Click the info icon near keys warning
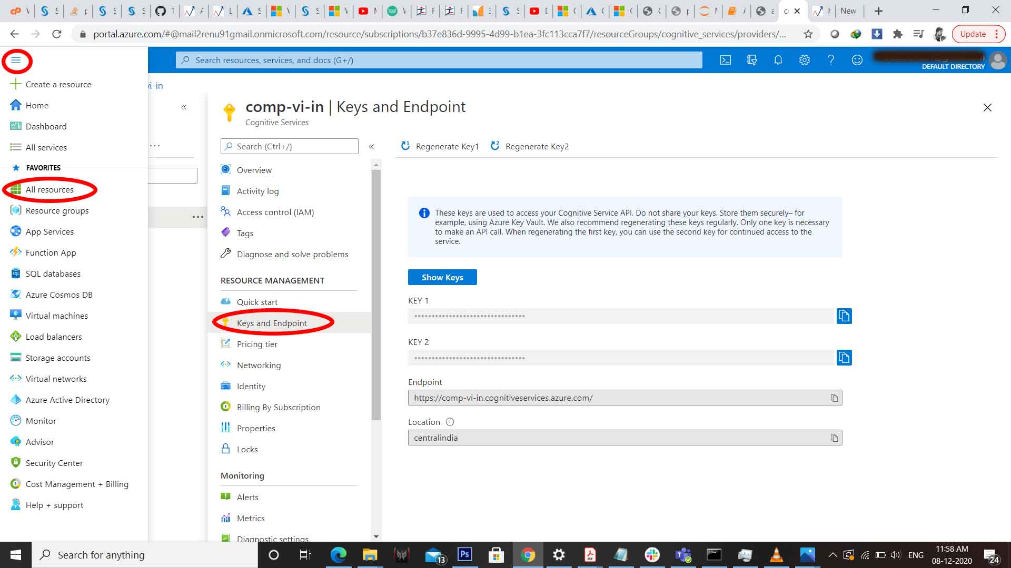 [423, 213]
